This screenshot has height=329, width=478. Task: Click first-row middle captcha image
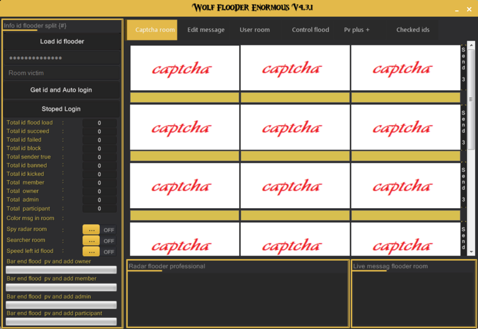click(x=295, y=68)
